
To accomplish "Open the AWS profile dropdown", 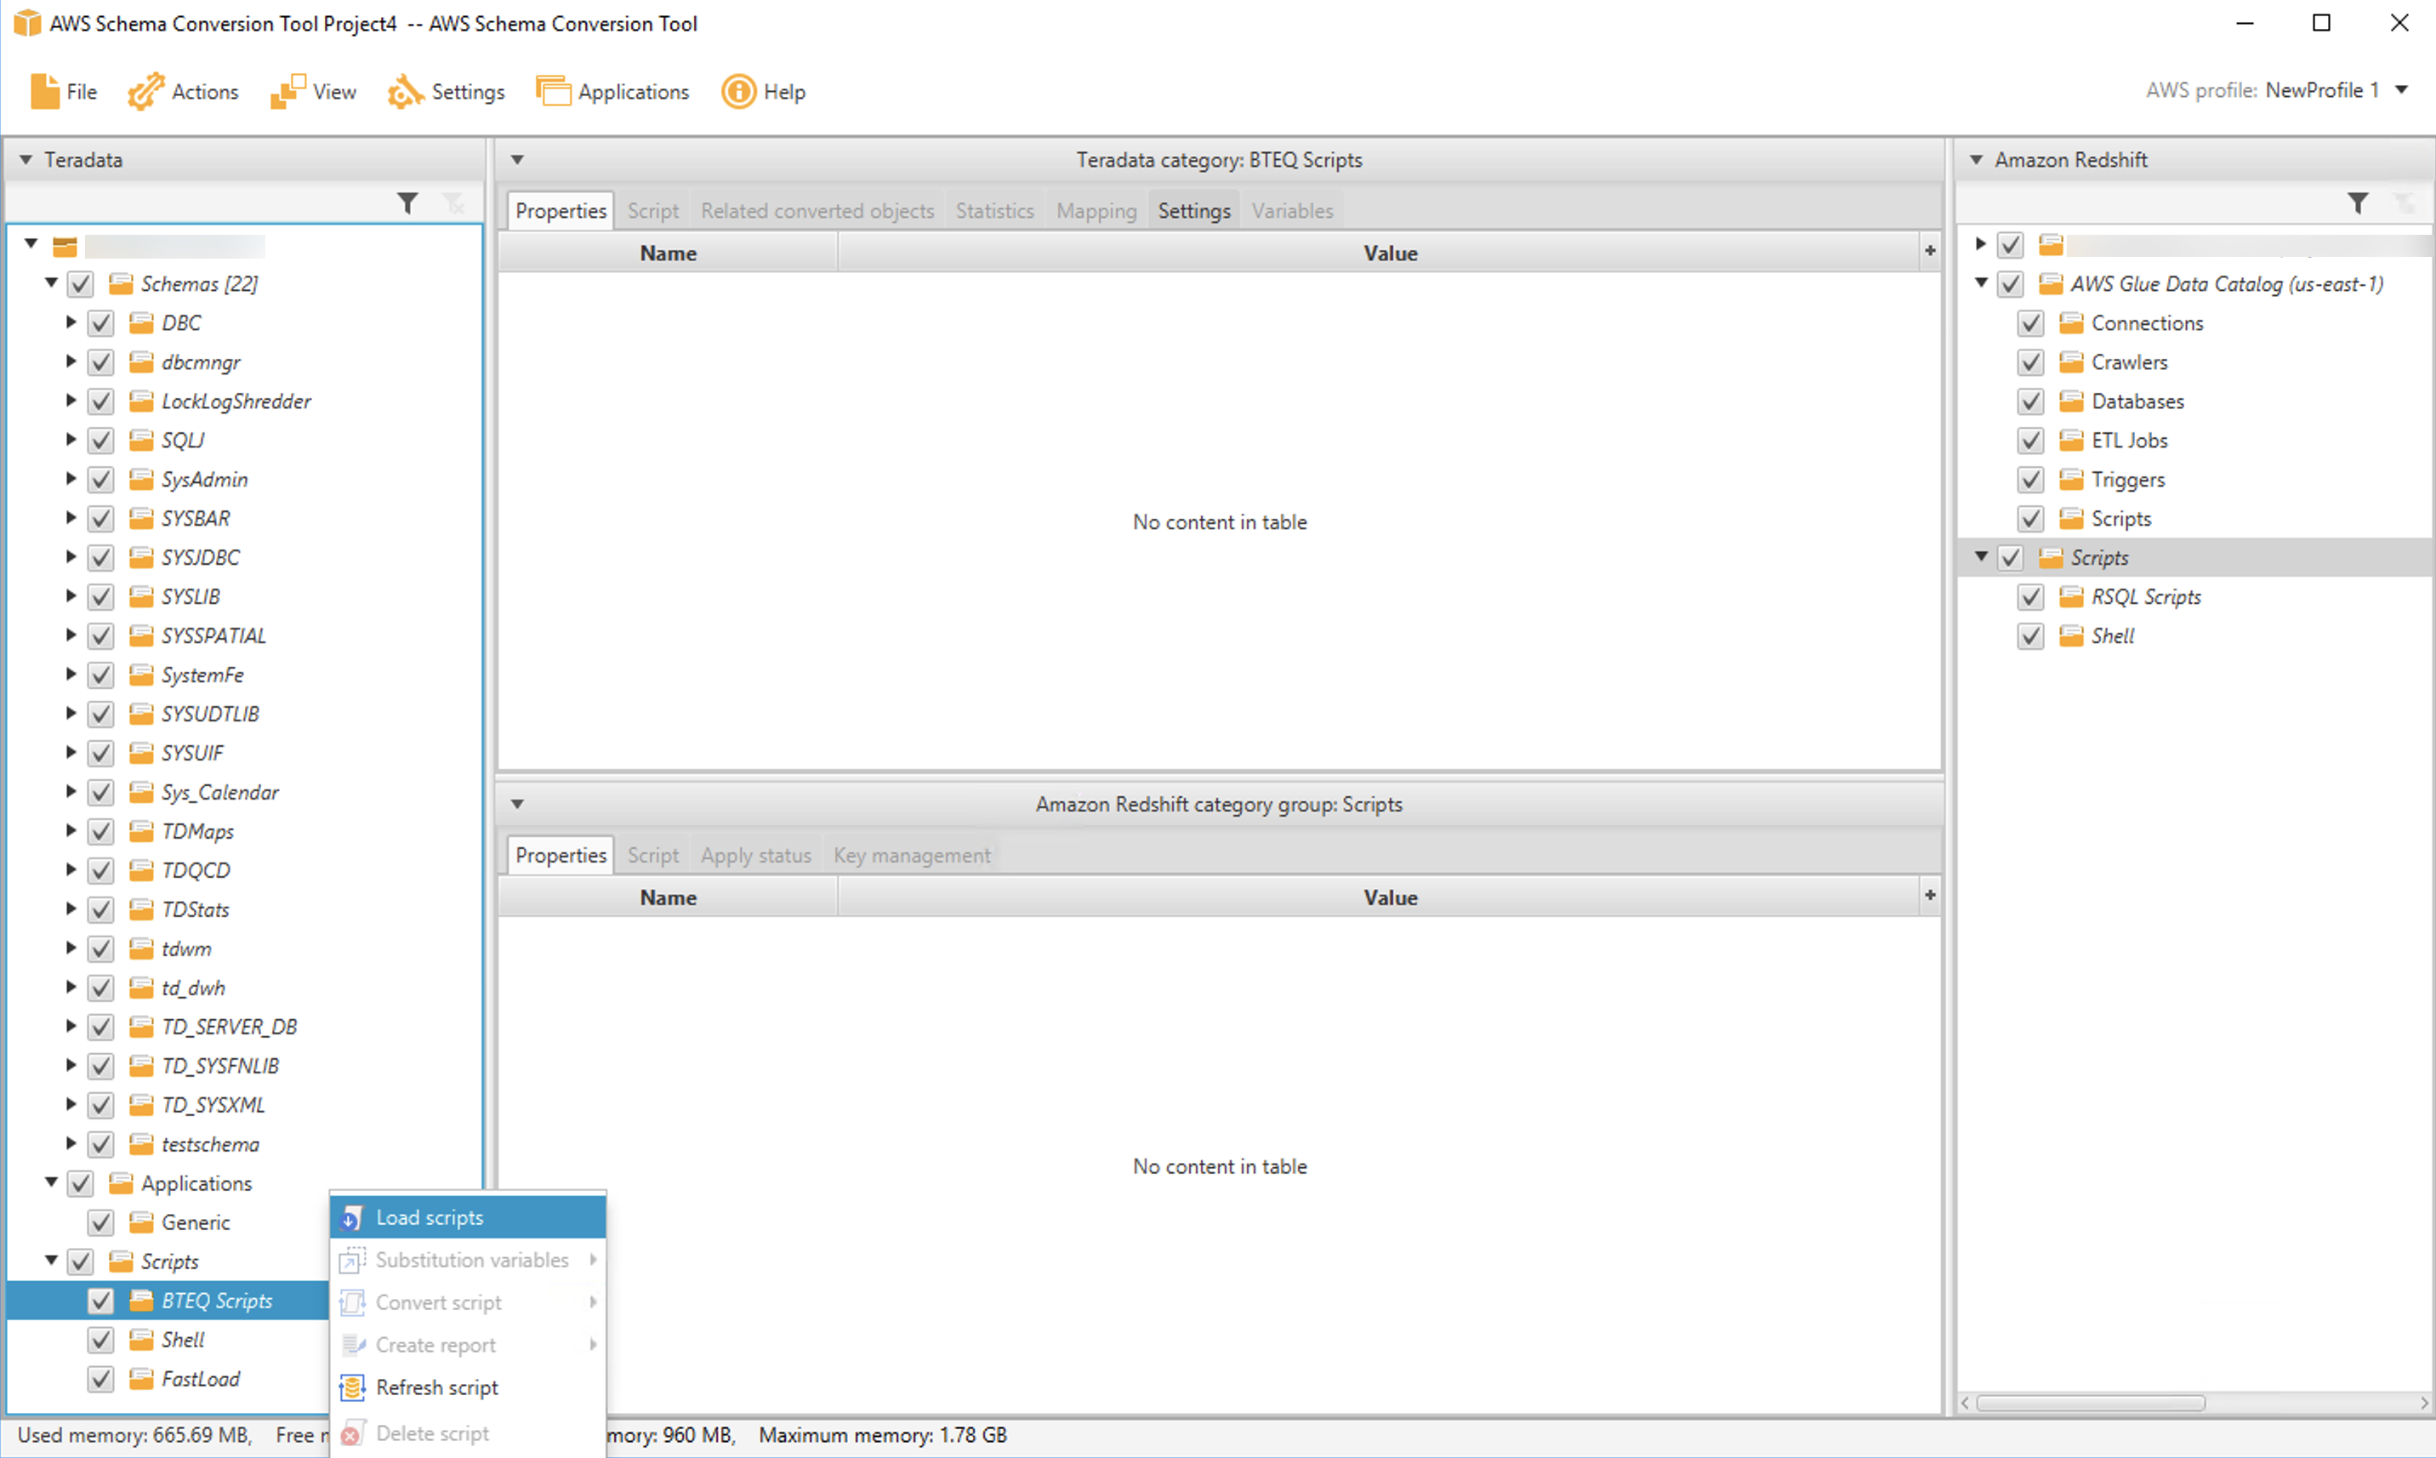I will [2402, 90].
